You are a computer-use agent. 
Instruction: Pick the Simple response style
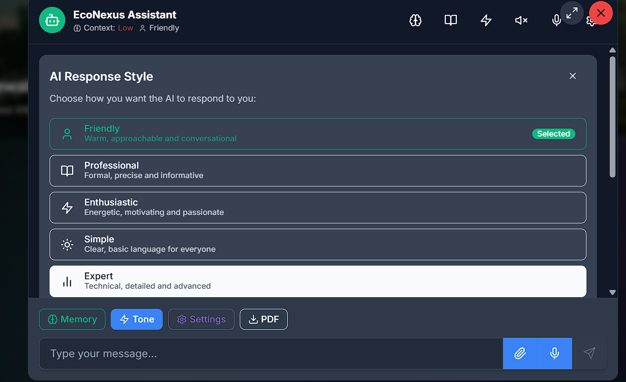point(318,244)
